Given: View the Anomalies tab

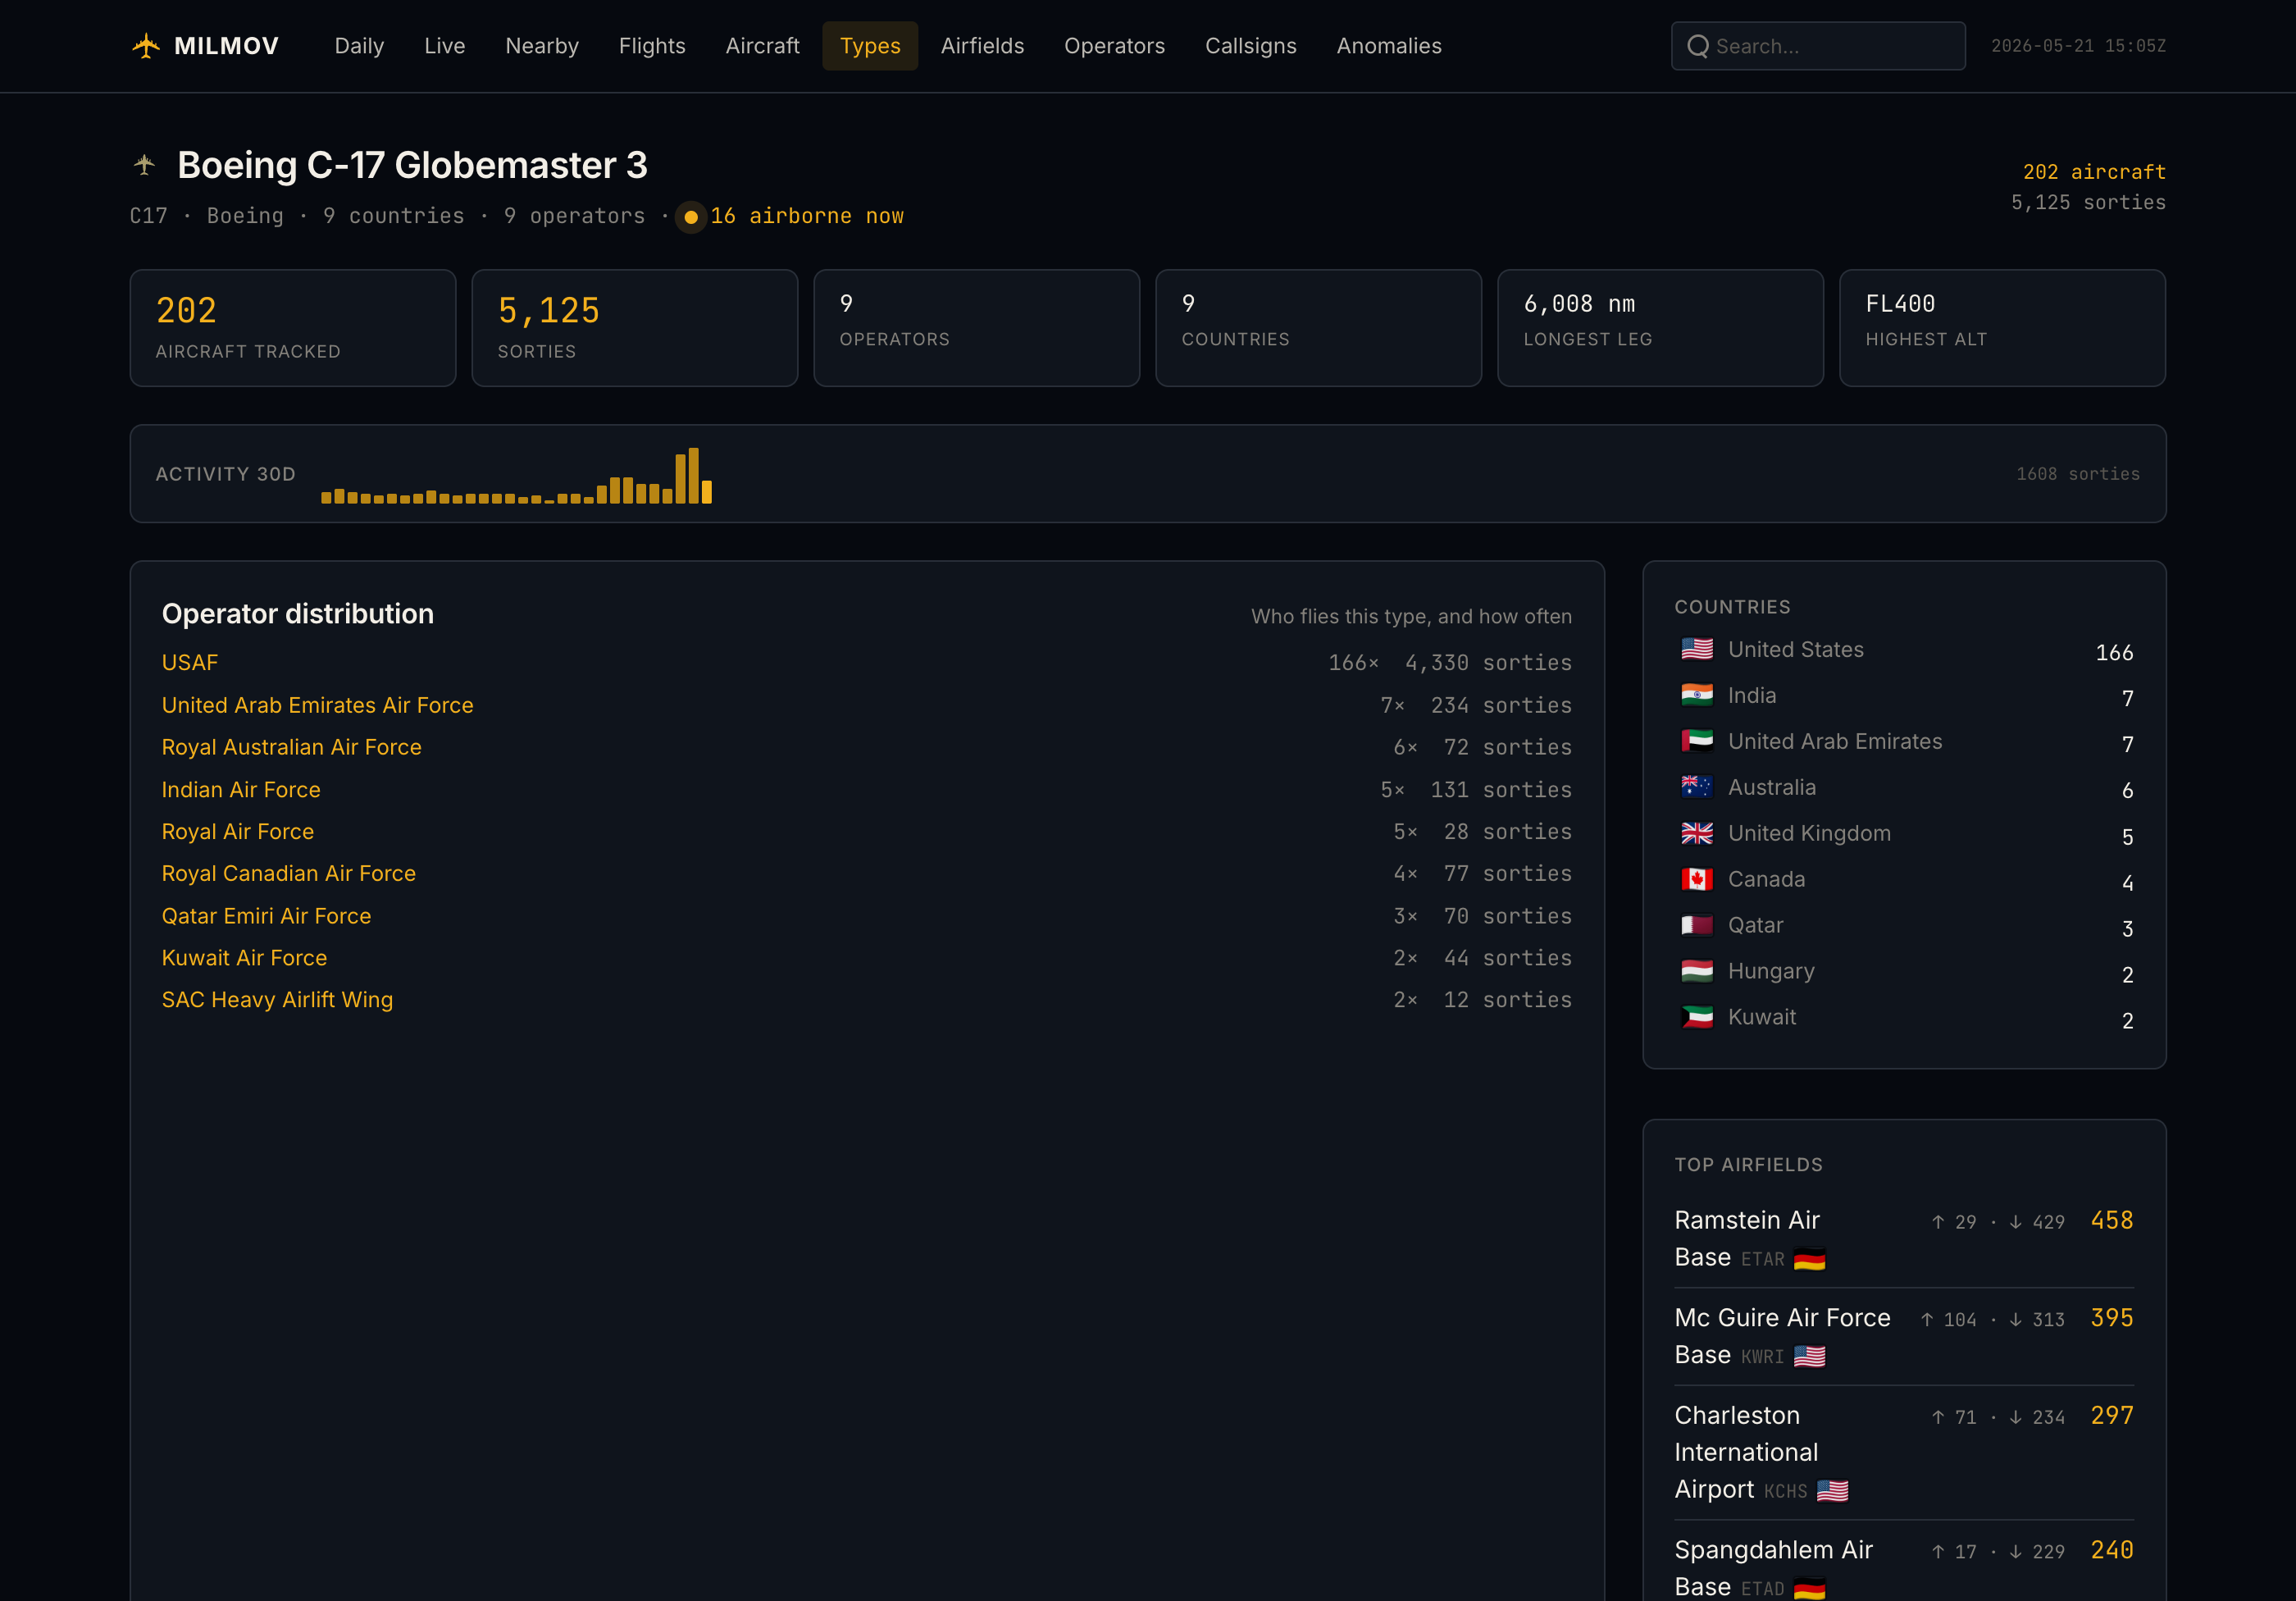Looking at the screenshot, I should pos(1389,46).
